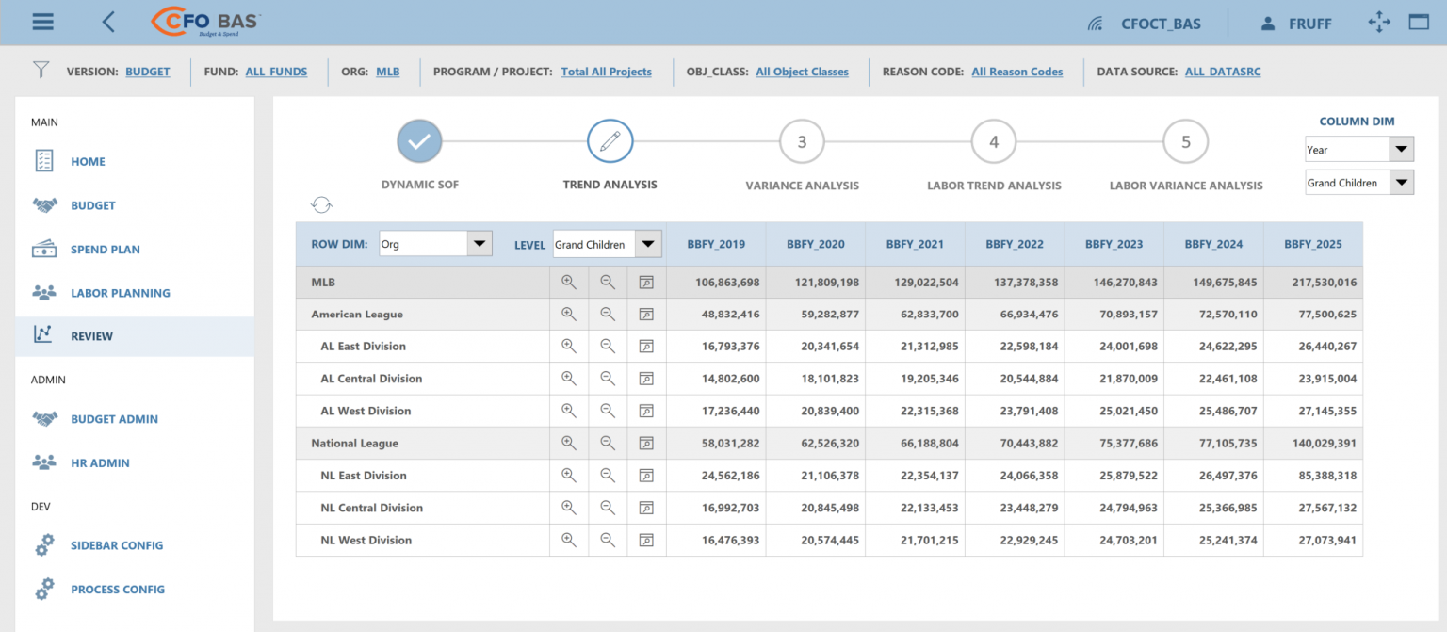Viewport: 1447px width, 632px height.
Task: Go to step 3 Variance Analysis
Action: [x=802, y=142]
